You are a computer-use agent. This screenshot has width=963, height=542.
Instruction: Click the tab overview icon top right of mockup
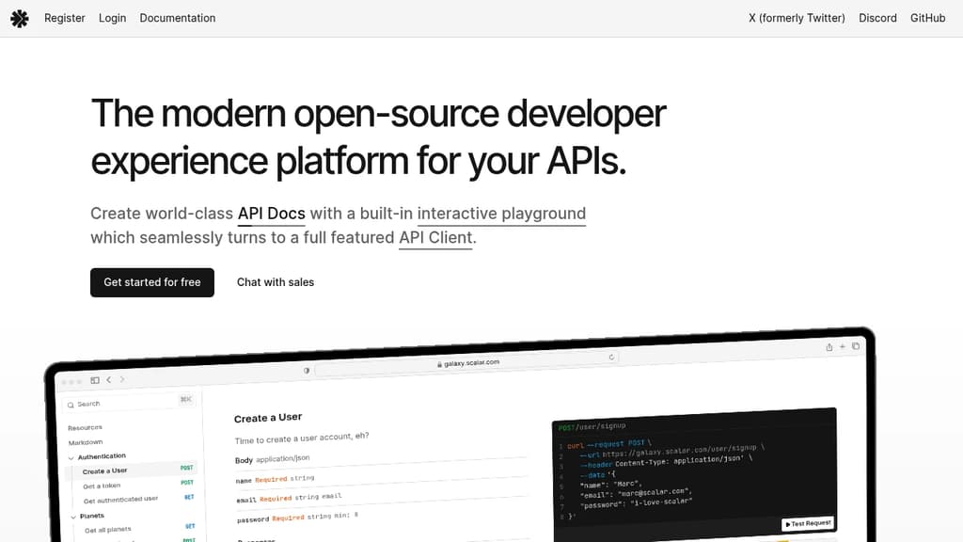coord(855,346)
